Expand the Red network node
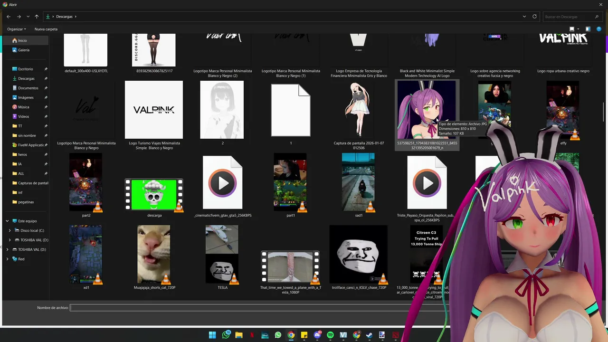Viewport: 608px width, 342px height. (x=7, y=259)
